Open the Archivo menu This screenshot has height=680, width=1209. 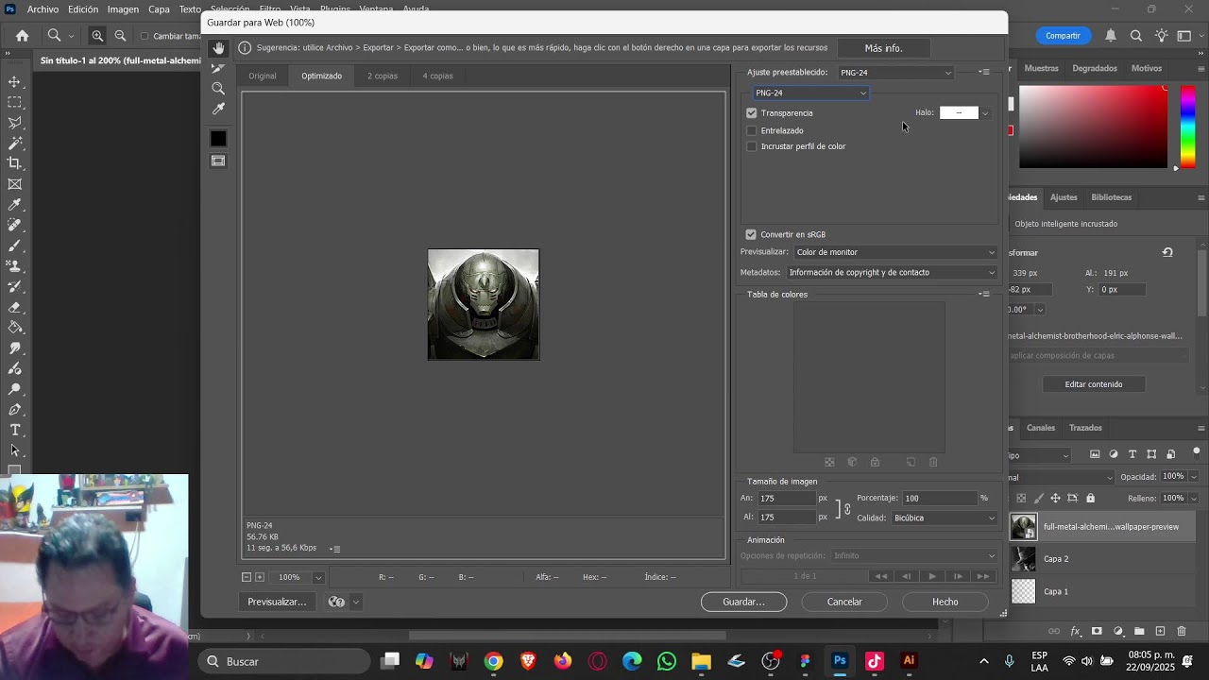click(x=43, y=9)
